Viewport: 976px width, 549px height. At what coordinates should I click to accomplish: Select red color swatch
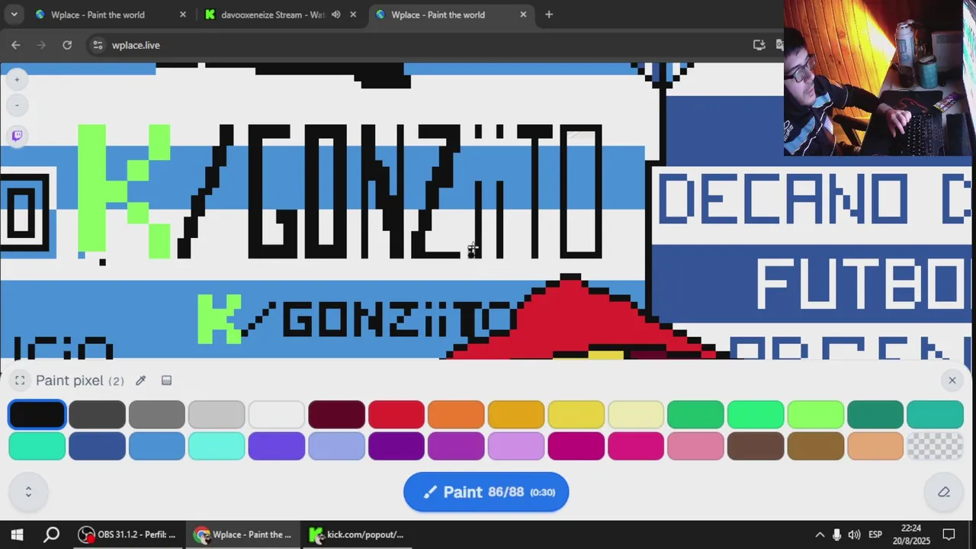(x=396, y=415)
